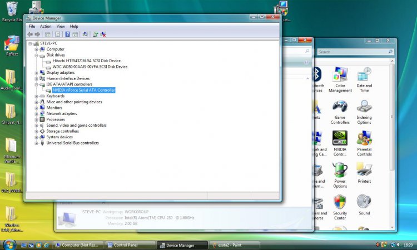The height and width of the screenshot is (250, 417).
Task: Click Scan for hardware changes toolbar icon
Action: 85,34
